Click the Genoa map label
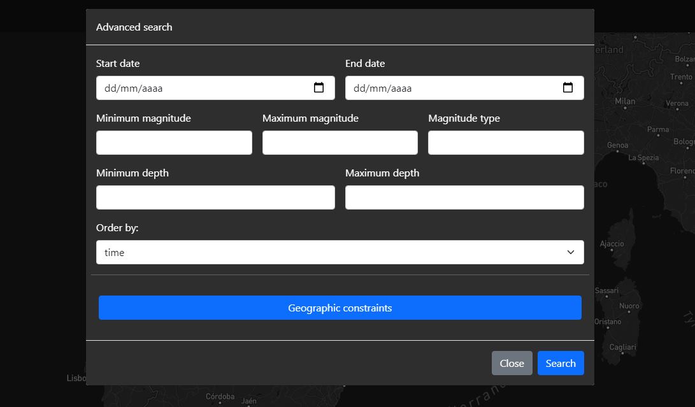The image size is (695, 407). 617,145
